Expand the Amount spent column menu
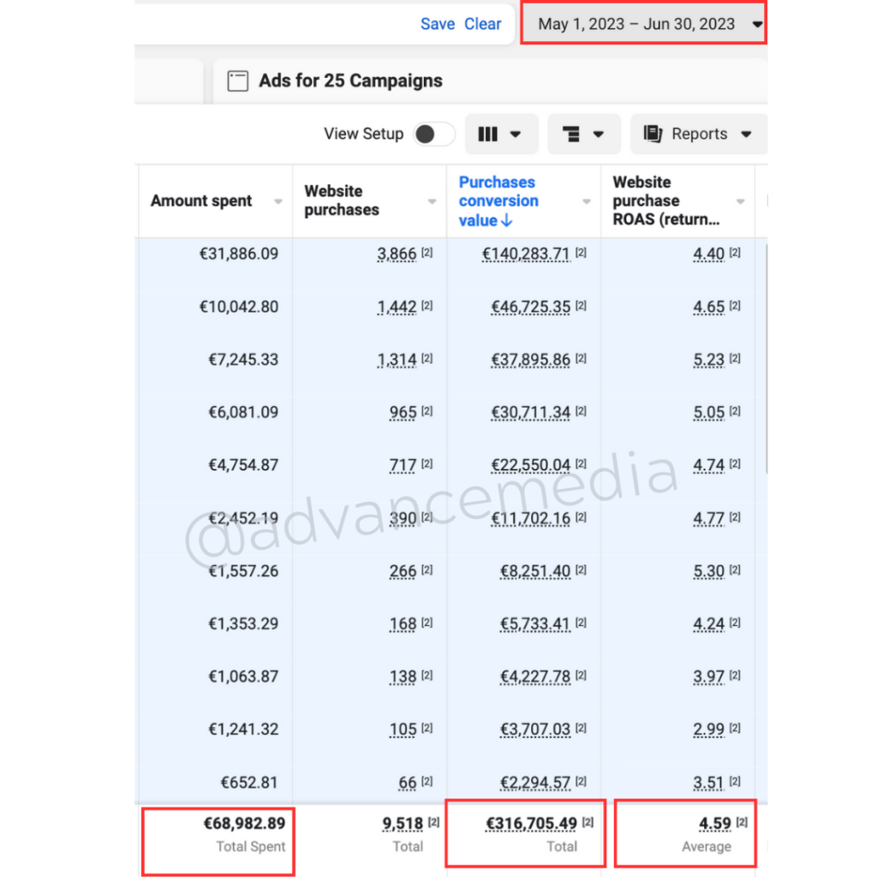Viewport: 877px width, 877px height. pos(277,202)
